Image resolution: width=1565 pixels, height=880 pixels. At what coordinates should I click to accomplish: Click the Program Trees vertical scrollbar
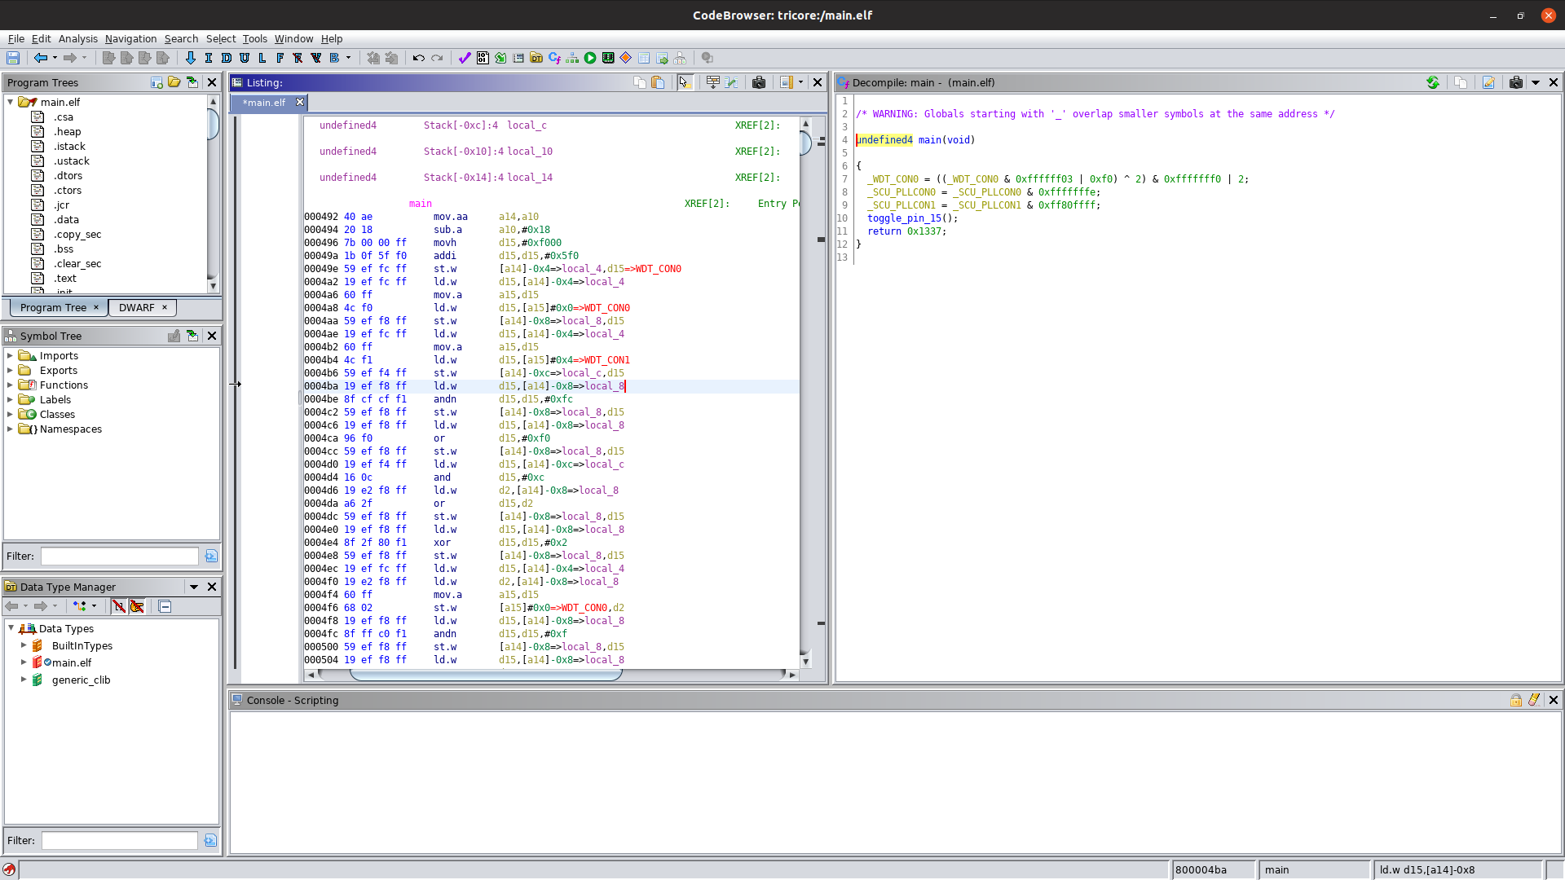coord(213,194)
